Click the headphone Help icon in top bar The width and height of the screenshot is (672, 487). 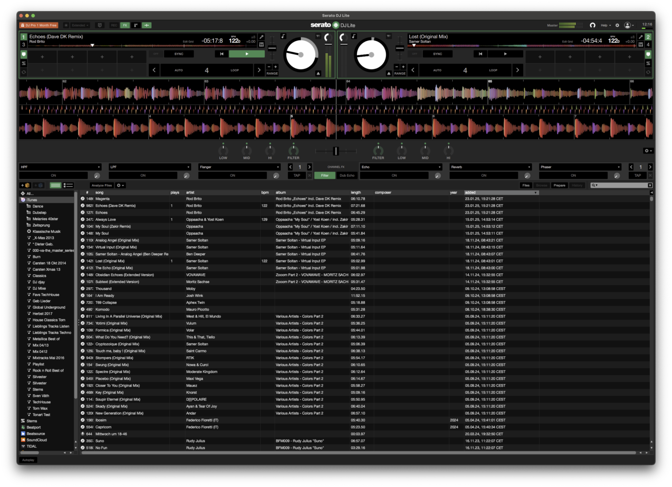point(592,25)
